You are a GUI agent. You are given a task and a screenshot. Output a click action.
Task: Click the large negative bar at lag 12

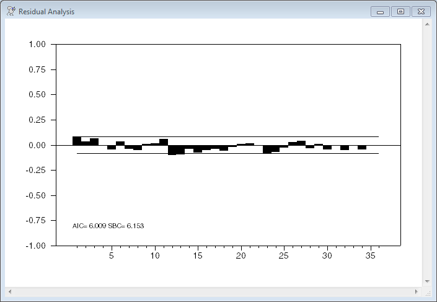172,149
